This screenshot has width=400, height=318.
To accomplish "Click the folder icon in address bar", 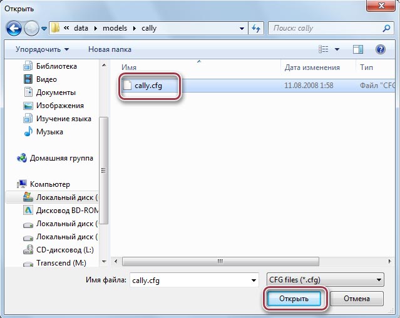I will (x=55, y=28).
